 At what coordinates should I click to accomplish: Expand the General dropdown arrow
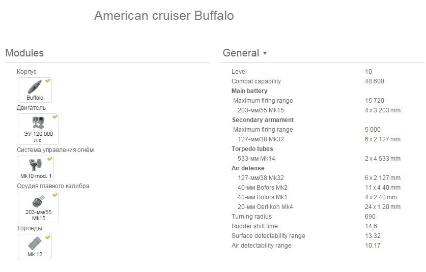(x=265, y=53)
